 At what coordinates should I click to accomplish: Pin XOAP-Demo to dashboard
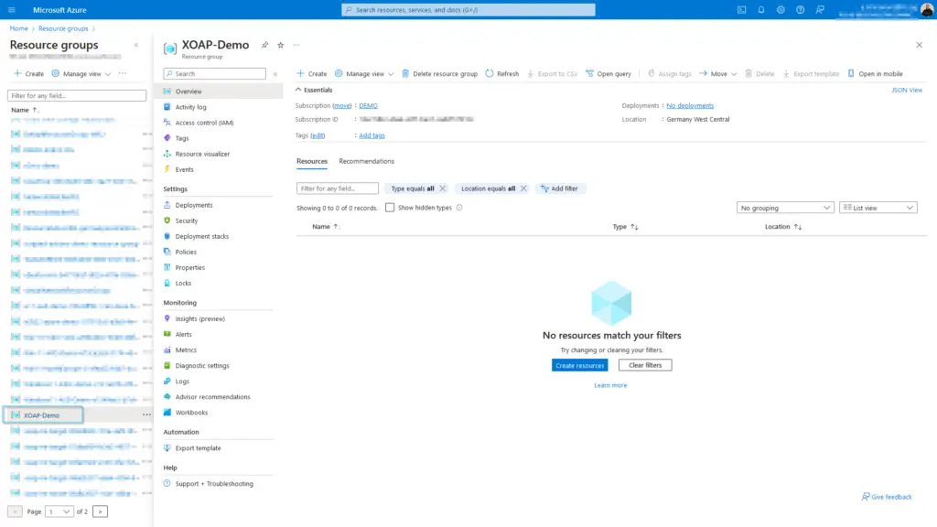[264, 45]
